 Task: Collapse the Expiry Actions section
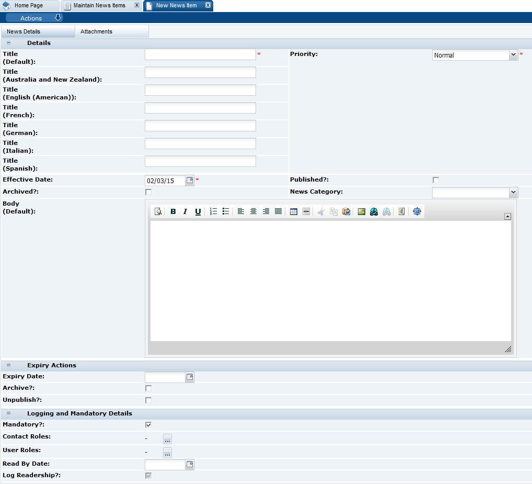point(8,365)
